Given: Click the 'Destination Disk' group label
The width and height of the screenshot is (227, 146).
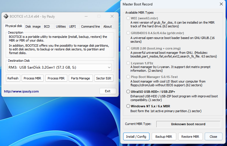Looking at the screenshot, I should 19,61.
